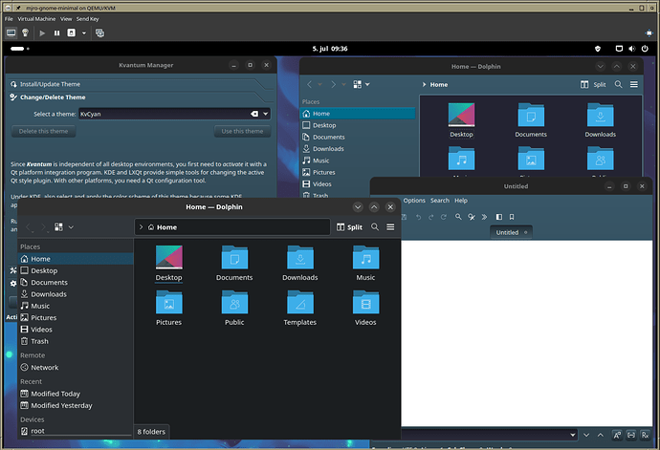Open the Help menu in Untitled editor
The height and width of the screenshot is (450, 660).
tap(461, 201)
